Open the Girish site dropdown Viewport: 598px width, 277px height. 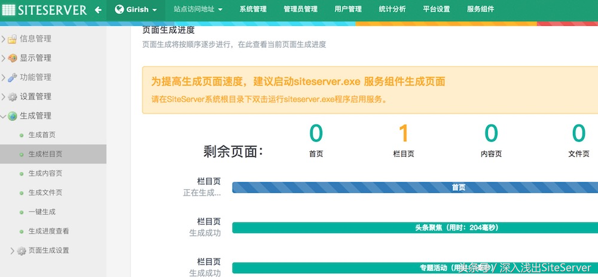pos(136,10)
